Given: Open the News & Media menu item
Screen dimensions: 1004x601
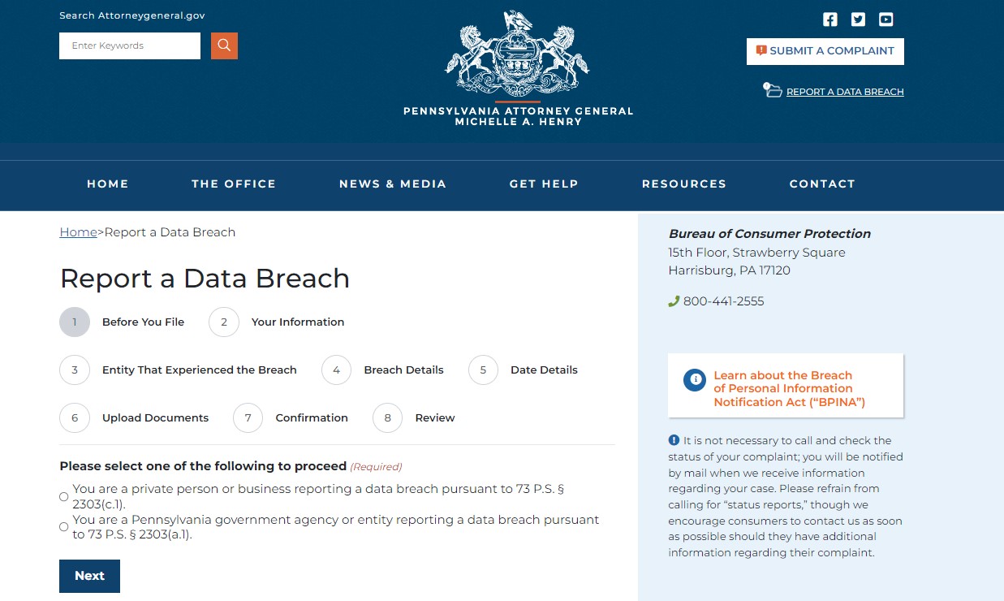Looking at the screenshot, I should [392, 184].
